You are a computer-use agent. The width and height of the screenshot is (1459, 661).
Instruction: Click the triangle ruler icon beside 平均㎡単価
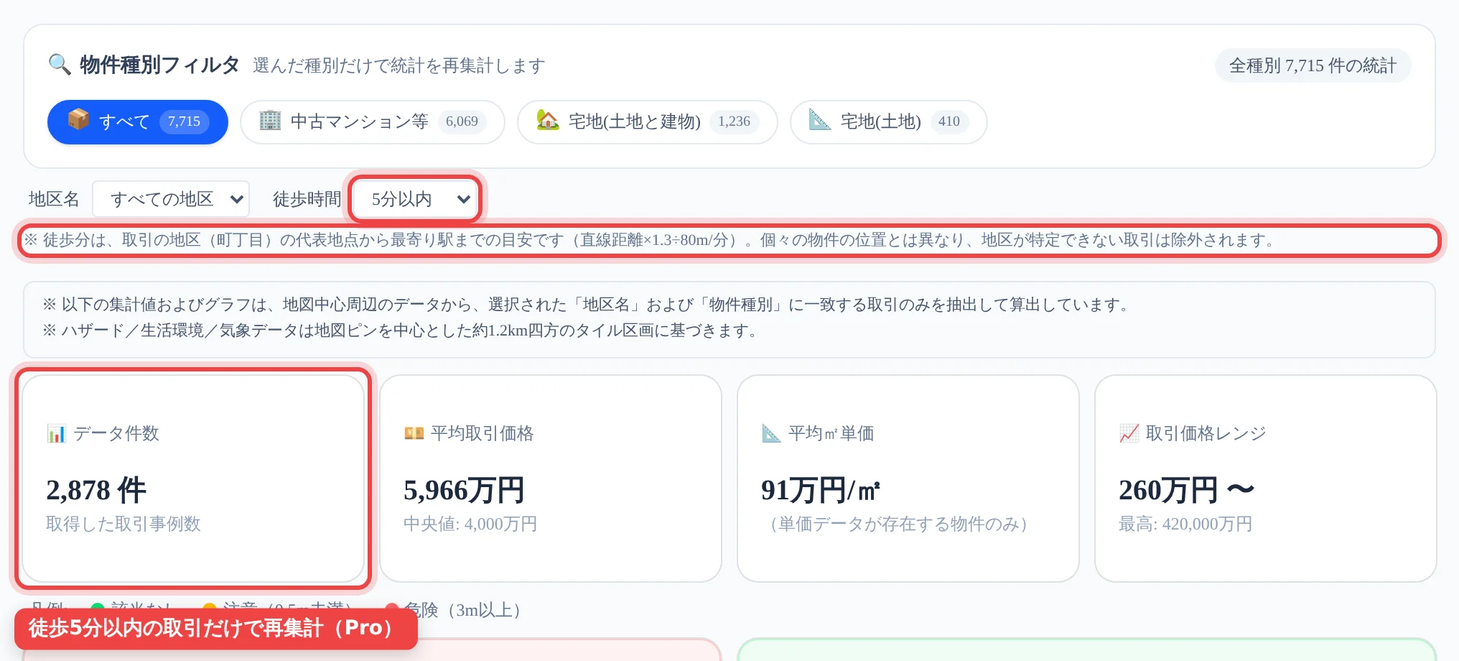click(x=771, y=433)
